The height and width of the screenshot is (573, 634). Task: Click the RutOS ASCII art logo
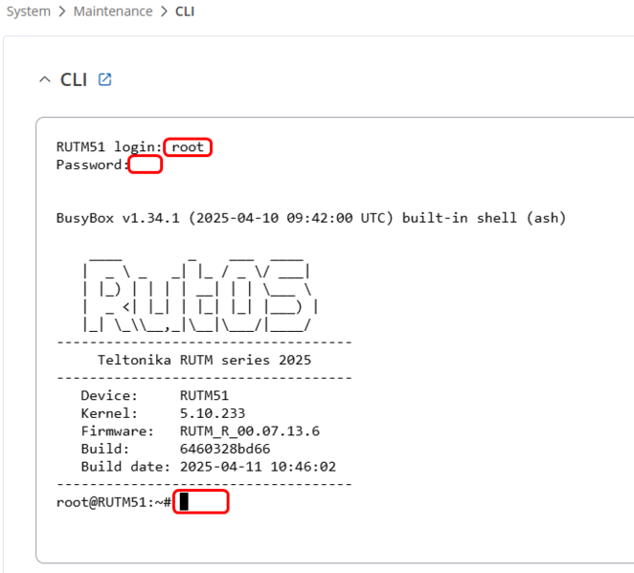coord(201,296)
